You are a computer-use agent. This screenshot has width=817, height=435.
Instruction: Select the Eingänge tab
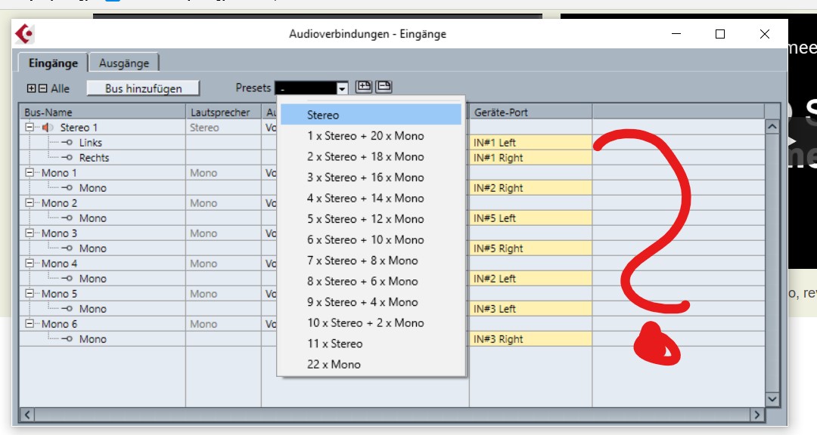(x=53, y=63)
